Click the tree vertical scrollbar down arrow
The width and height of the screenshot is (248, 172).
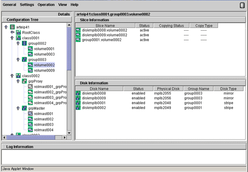69,133
